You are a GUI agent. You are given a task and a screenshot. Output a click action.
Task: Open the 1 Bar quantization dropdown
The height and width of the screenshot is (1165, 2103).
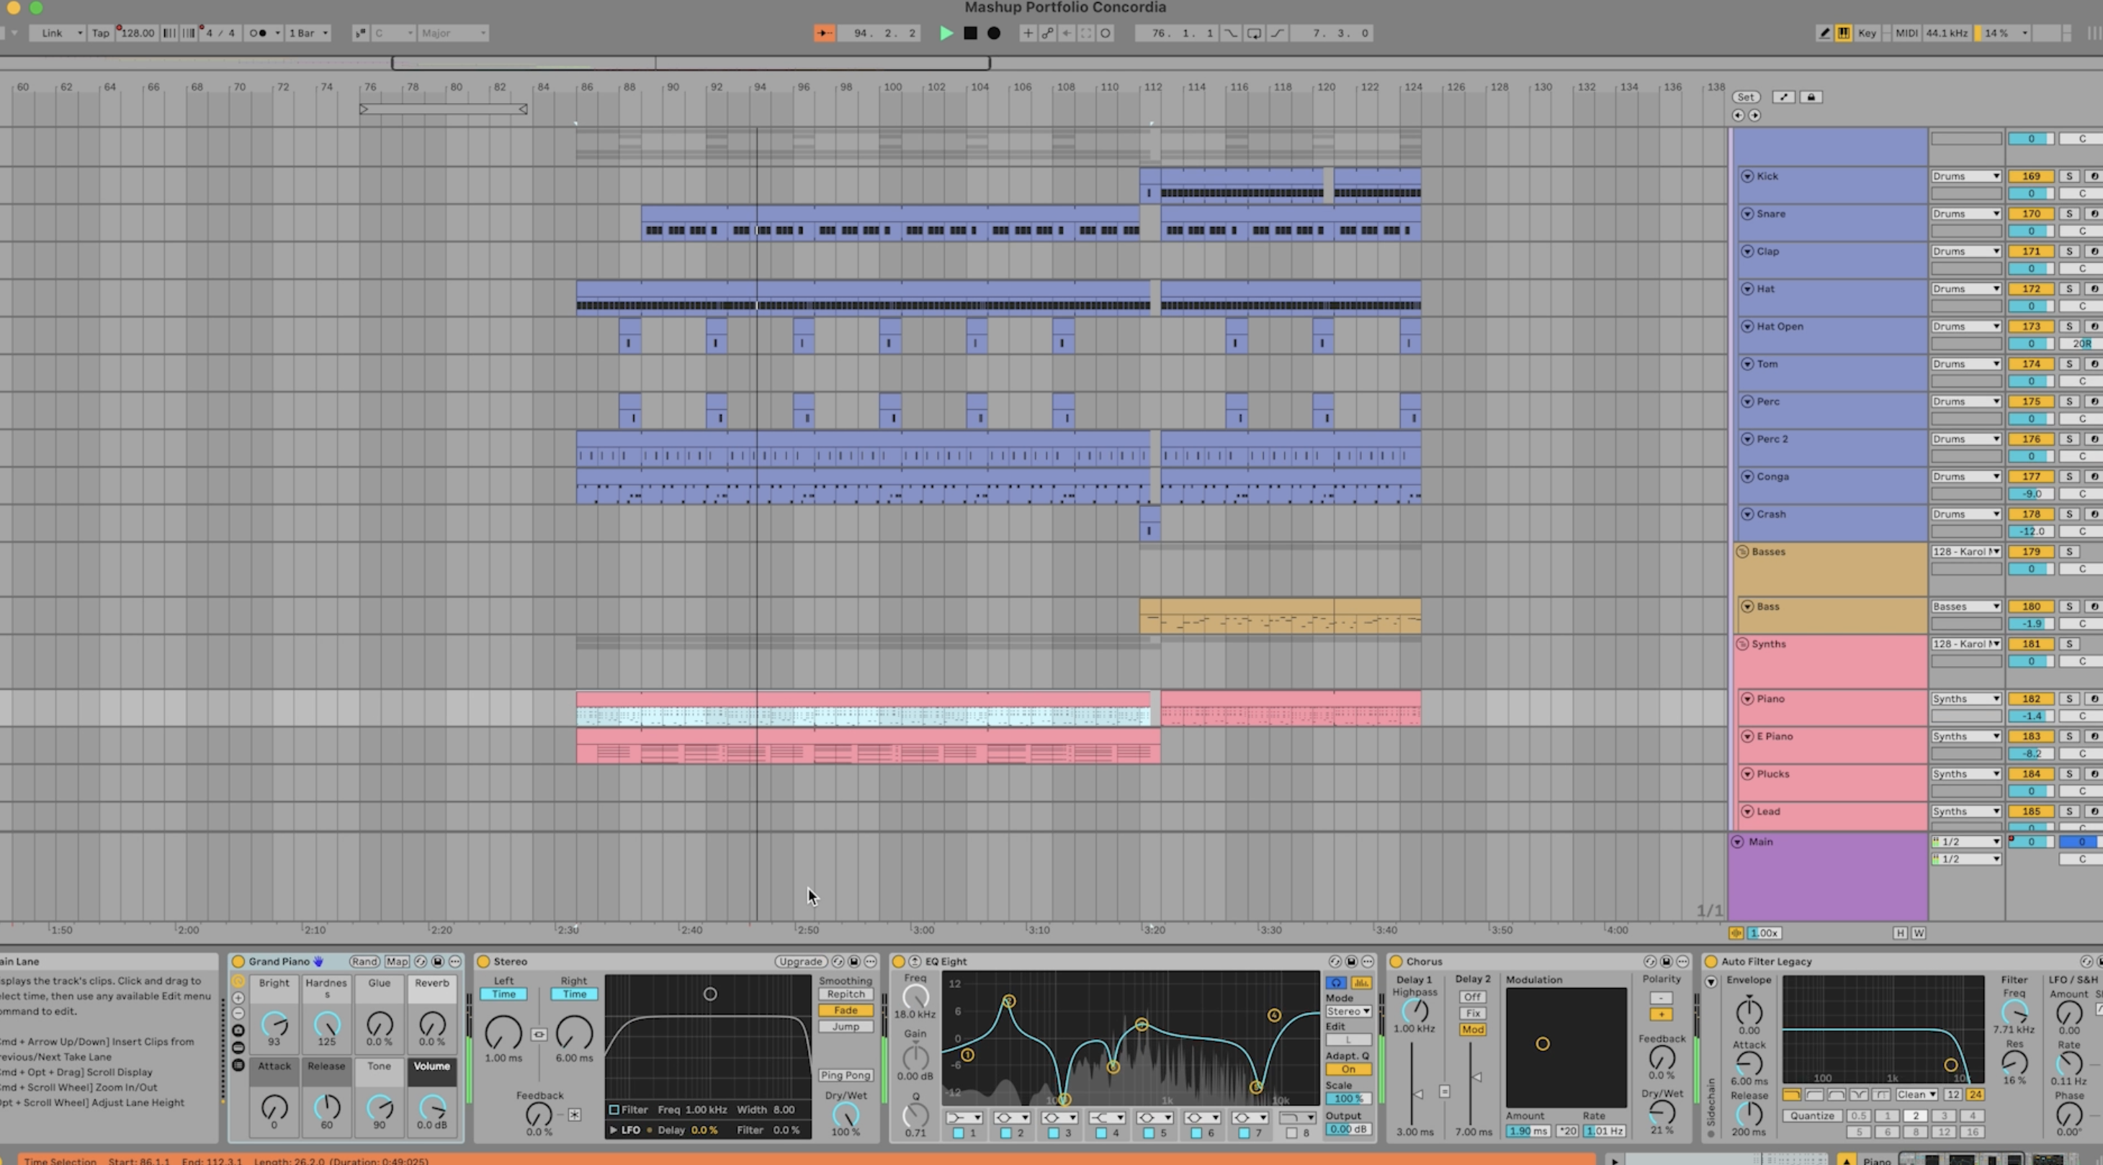click(308, 32)
